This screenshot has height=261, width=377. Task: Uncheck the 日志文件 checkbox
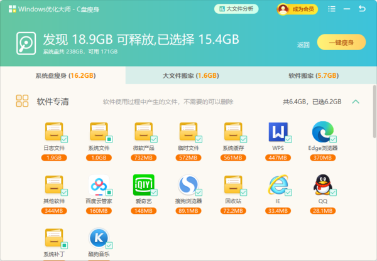pos(64,139)
